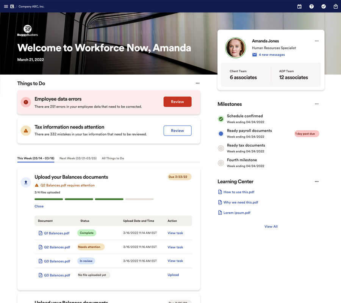Open the help question mark icon
Image resolution: width=341 pixels, height=303 pixels.
pyautogui.click(x=311, y=6)
